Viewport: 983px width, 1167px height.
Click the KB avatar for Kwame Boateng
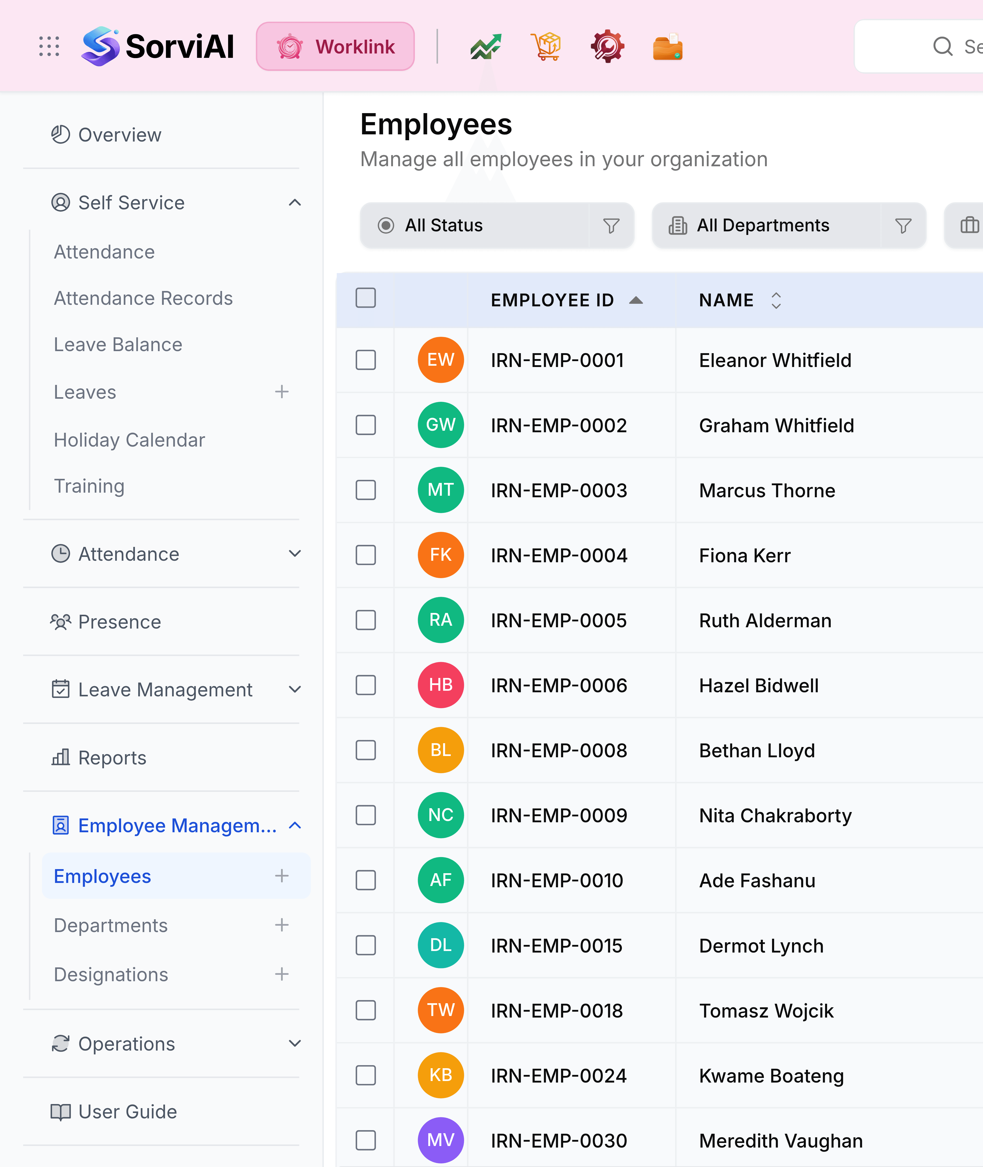pos(441,1075)
